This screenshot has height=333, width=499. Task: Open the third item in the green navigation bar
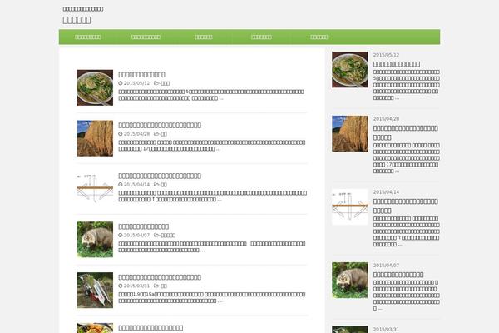[204, 37]
